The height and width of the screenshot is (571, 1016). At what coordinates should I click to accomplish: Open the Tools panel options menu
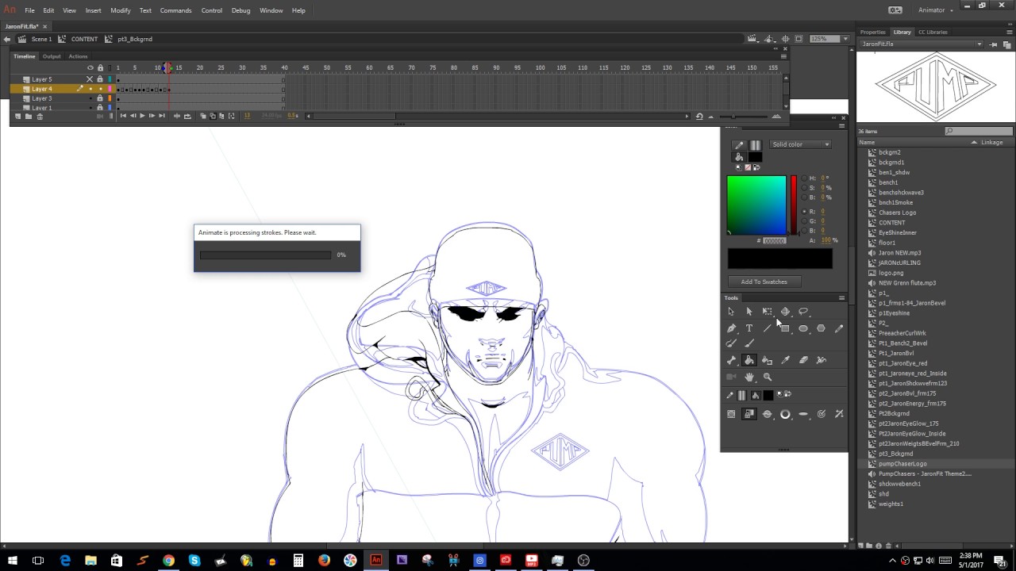(x=841, y=298)
